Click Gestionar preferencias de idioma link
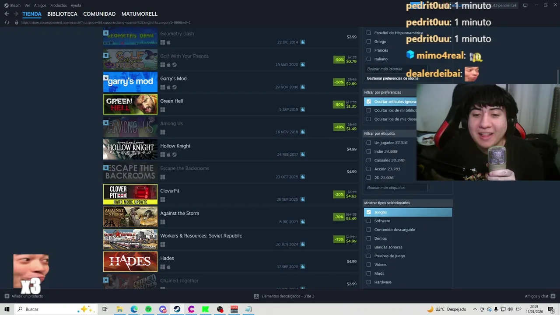The width and height of the screenshot is (560, 315). (x=392, y=78)
